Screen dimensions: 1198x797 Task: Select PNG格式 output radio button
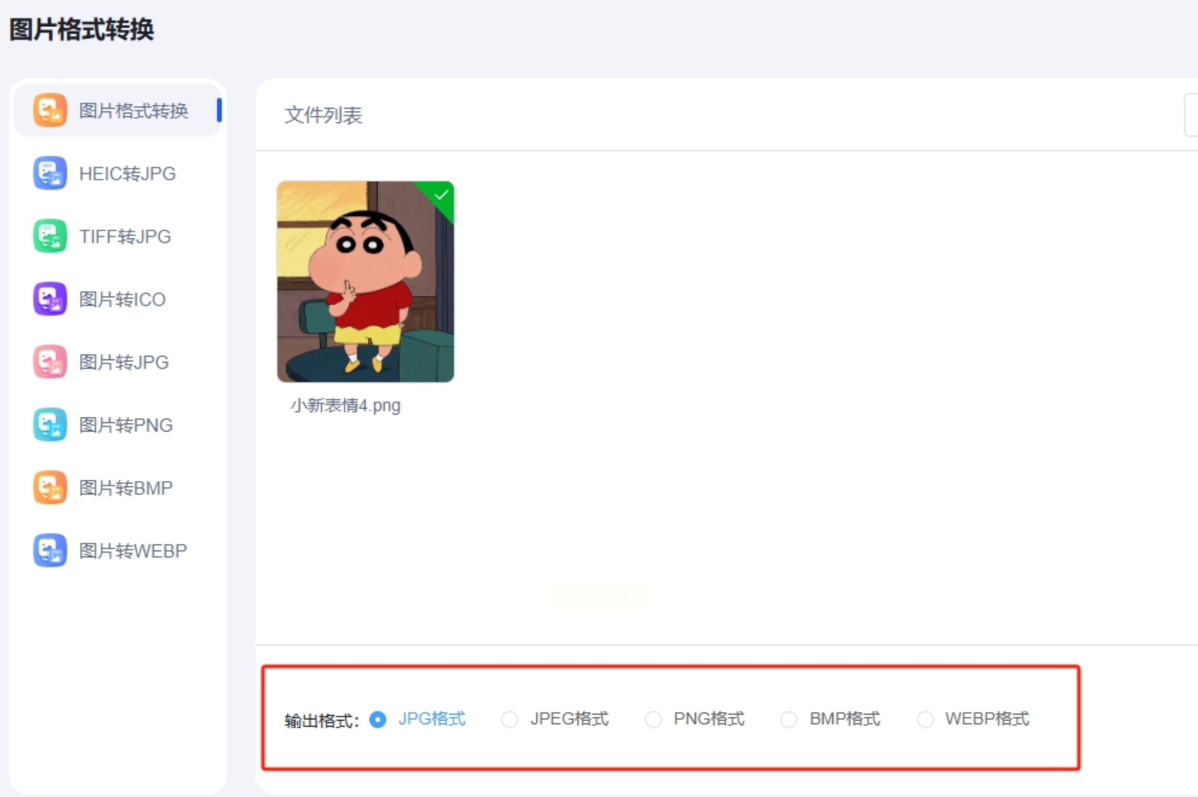[653, 720]
